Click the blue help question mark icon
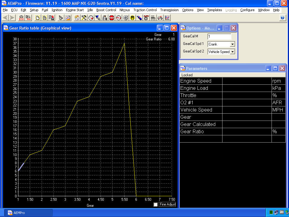Image resolution: width=289 pixels, height=217 pixels. point(282,18)
